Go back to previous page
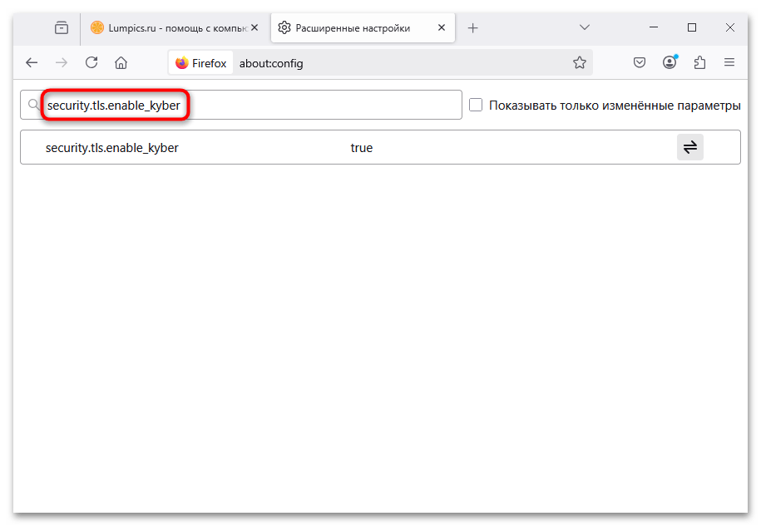This screenshot has height=526, width=761. click(32, 62)
